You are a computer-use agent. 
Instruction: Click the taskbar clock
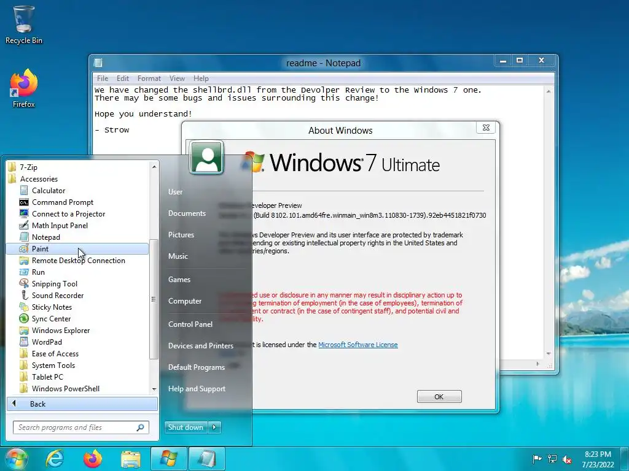(598, 459)
